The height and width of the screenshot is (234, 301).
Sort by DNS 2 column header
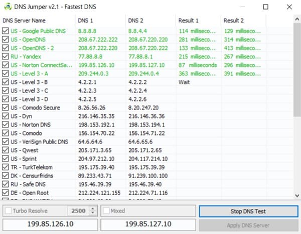tap(150, 20)
